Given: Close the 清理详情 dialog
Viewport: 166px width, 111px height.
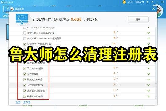Looking at the screenshot, I should 154,9.
